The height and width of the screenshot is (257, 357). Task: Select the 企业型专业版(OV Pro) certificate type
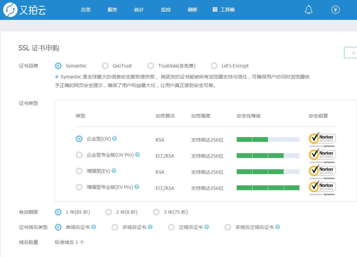(x=79, y=155)
